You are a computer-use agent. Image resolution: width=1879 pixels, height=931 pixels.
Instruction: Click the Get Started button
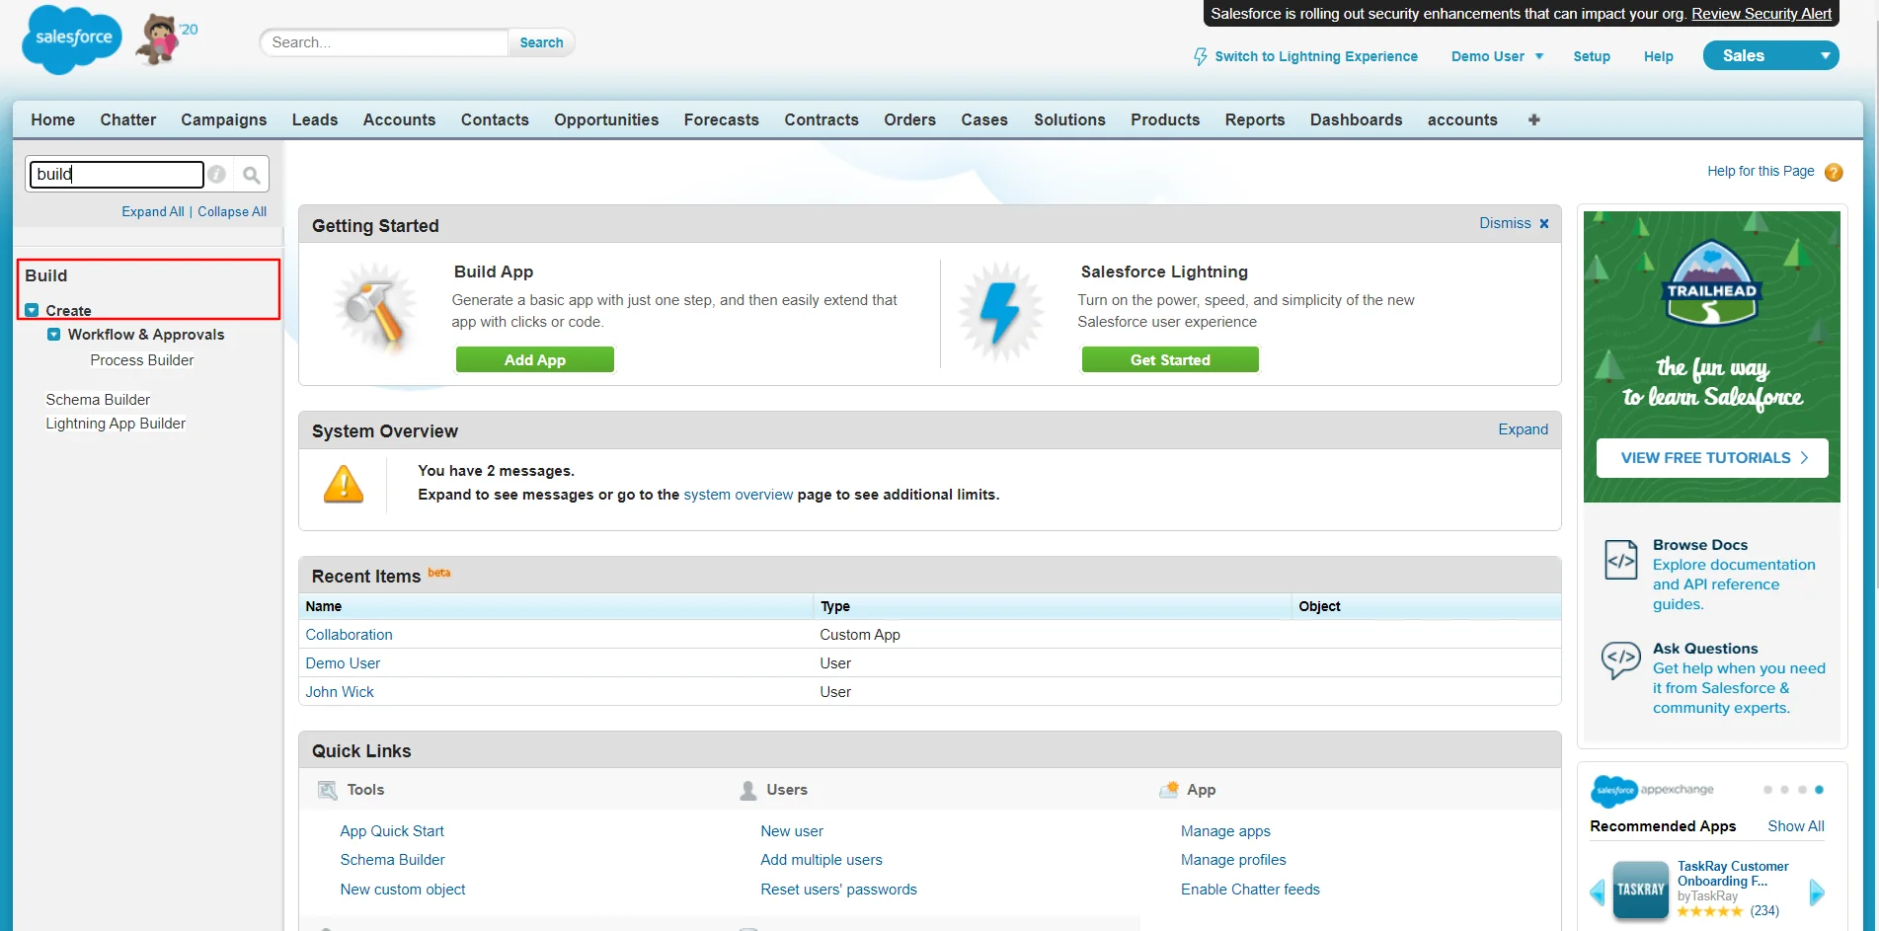point(1170,360)
